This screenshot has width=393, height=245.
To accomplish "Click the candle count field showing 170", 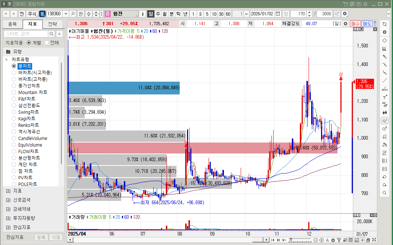I will tap(298, 14).
